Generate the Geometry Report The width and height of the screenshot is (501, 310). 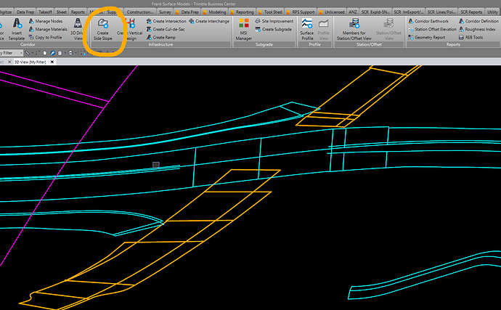[426, 38]
